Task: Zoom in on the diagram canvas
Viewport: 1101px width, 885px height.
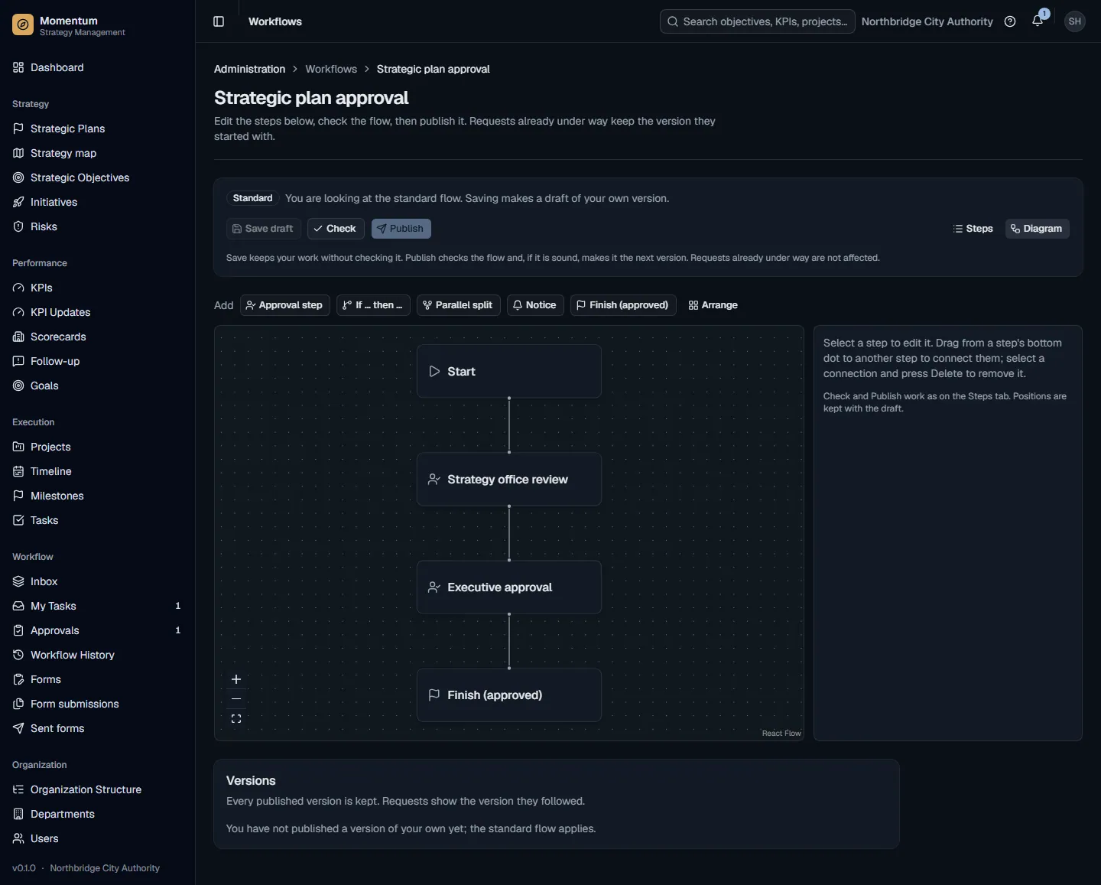Action: tap(236, 679)
